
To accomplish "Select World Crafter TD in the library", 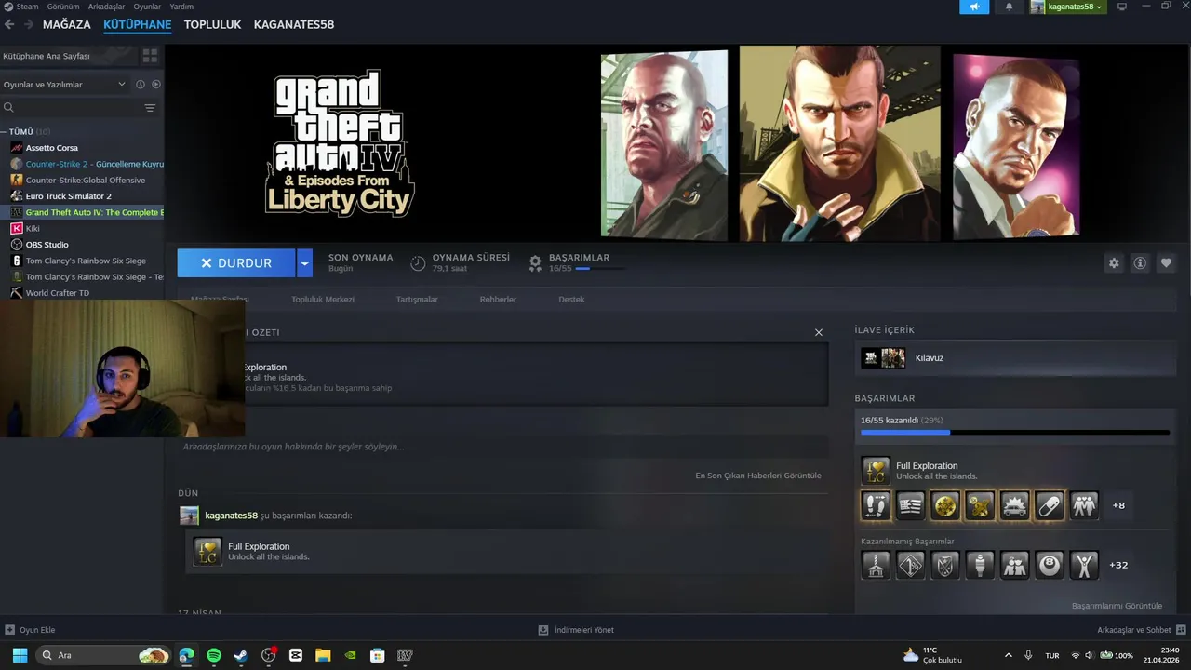I will (58, 293).
